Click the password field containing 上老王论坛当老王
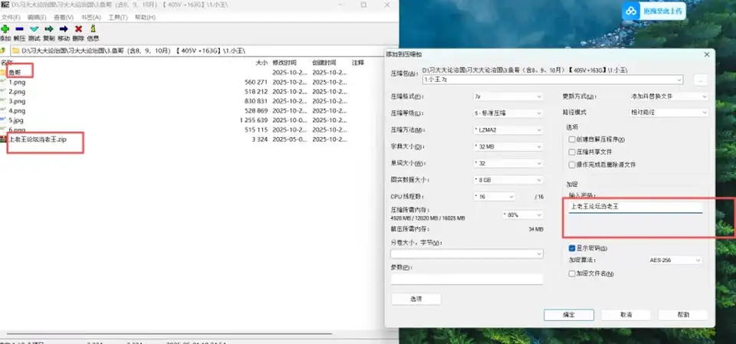The width and height of the screenshot is (736, 344). (635, 207)
